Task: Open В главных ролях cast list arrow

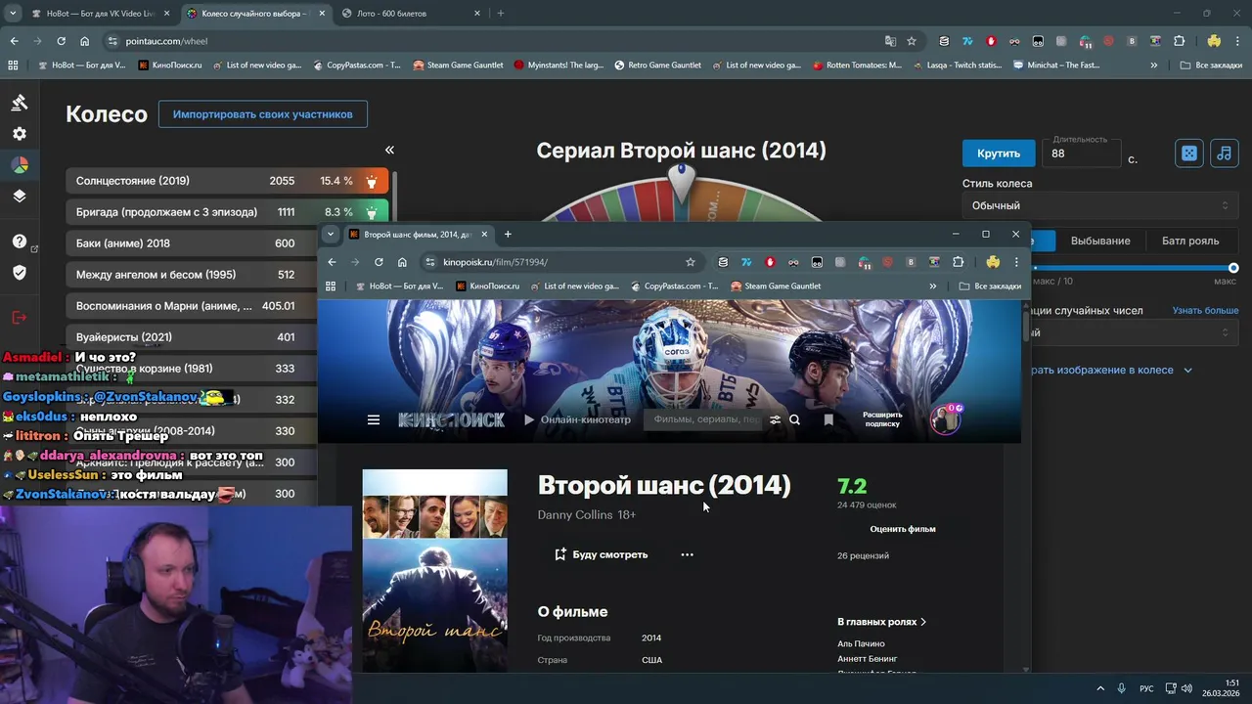Action: 923,622
